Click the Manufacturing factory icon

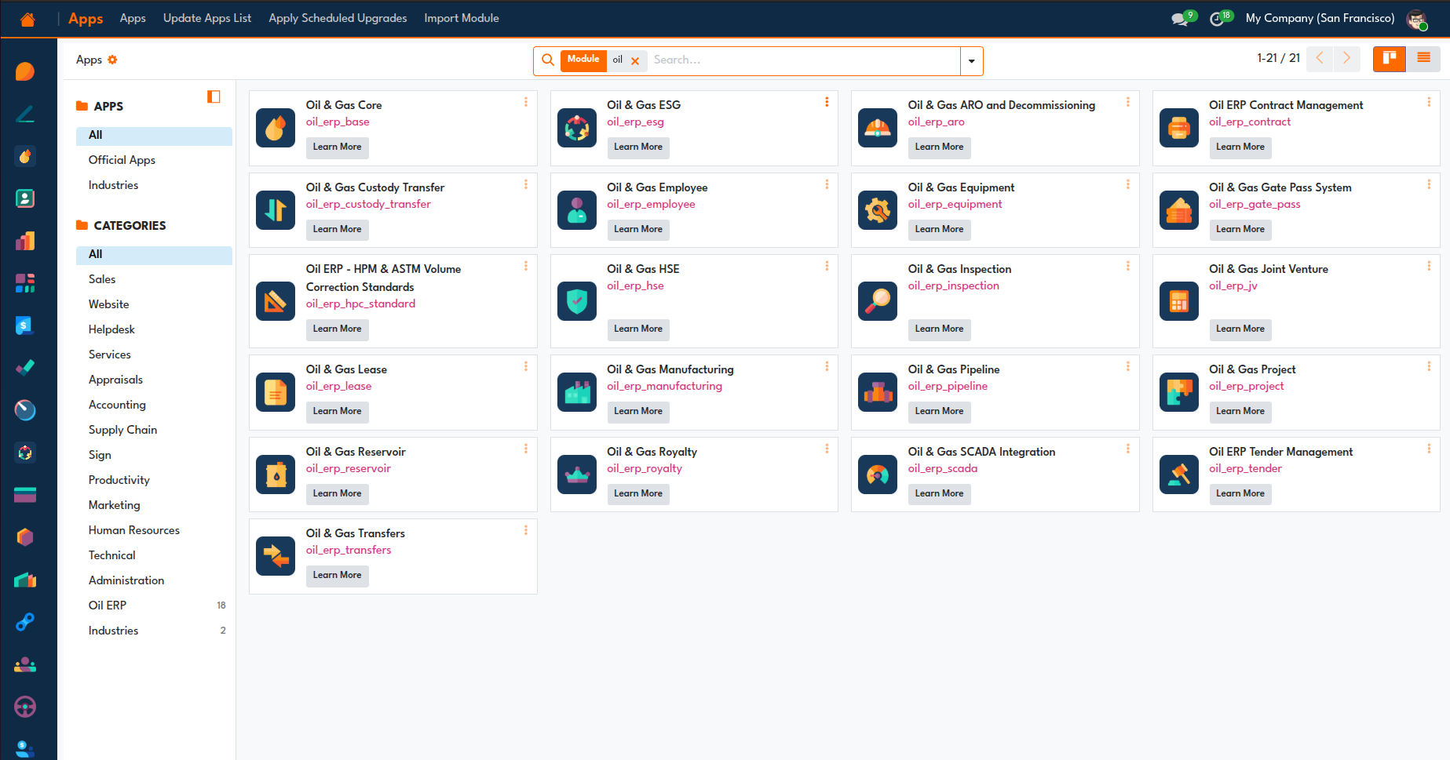(x=577, y=392)
